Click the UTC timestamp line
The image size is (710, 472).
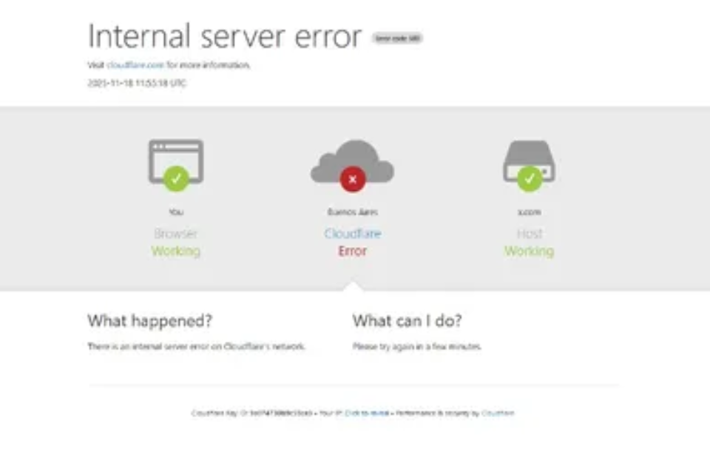137,83
